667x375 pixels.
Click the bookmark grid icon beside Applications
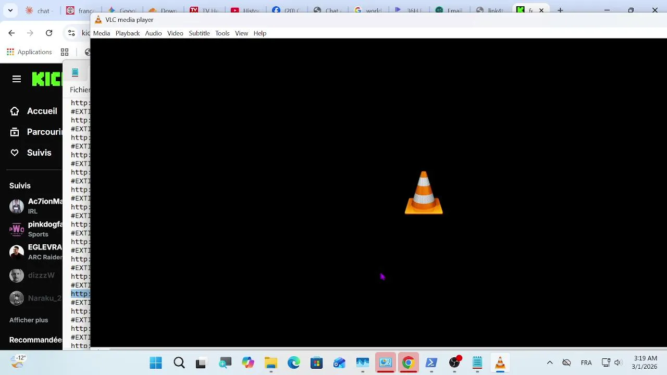(65, 52)
